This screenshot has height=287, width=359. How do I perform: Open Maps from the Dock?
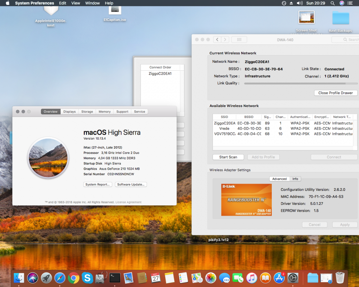pyautogui.click(x=197, y=278)
